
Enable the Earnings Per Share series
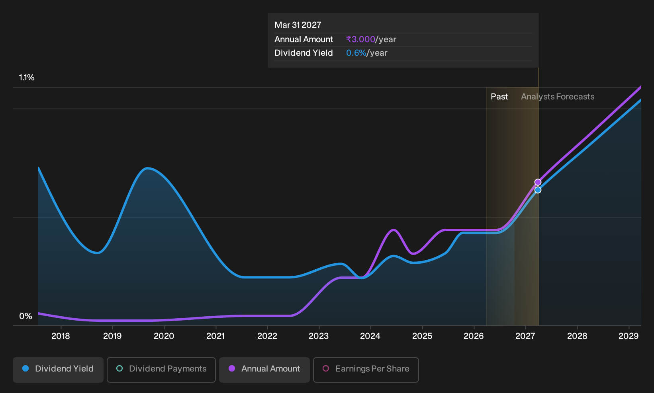click(366, 370)
